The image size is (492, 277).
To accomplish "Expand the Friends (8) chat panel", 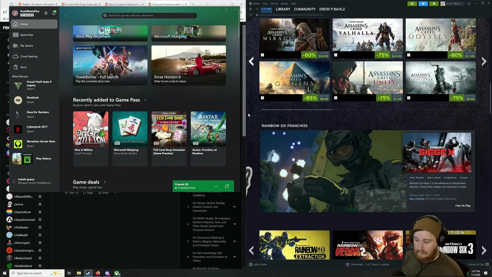I will pyautogui.click(x=216, y=186).
